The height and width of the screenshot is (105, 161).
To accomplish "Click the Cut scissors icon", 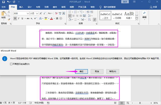I will (x=9, y=12).
